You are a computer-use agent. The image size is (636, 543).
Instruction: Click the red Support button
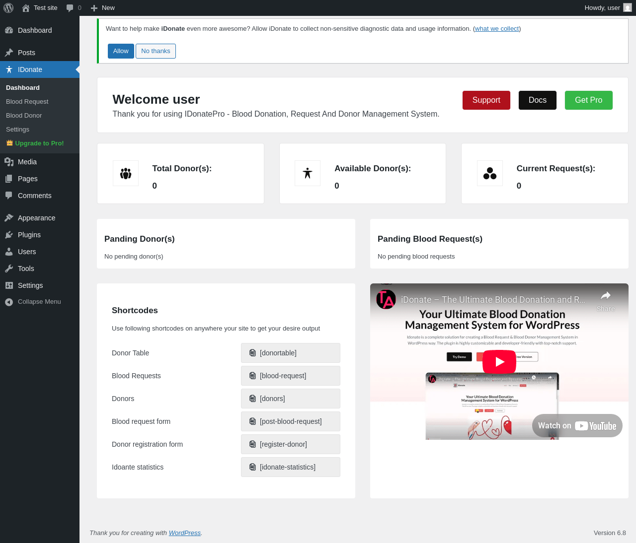[486, 100]
